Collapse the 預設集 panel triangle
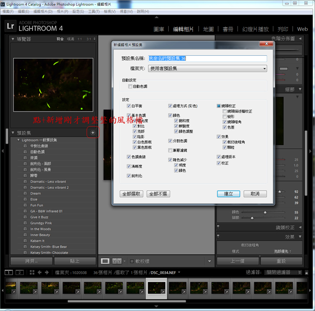The width and height of the screenshot is (315, 311). click(x=13, y=133)
